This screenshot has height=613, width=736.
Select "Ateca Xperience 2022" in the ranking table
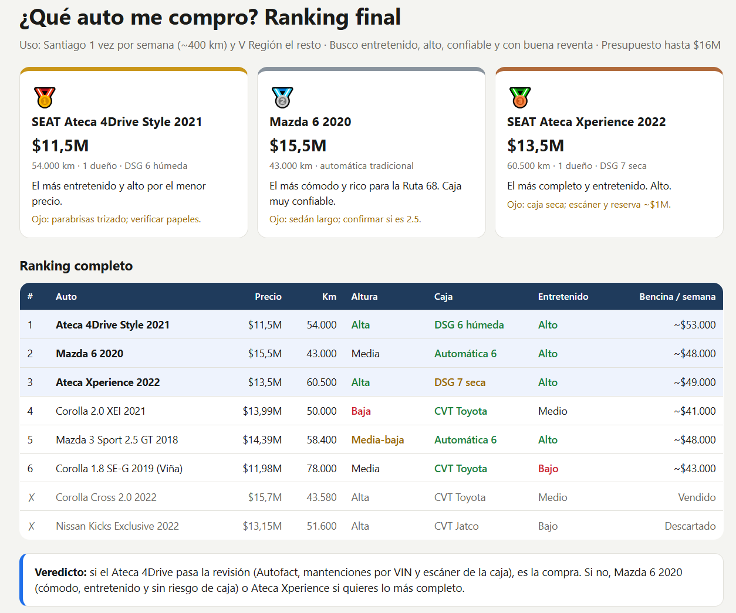tap(108, 382)
